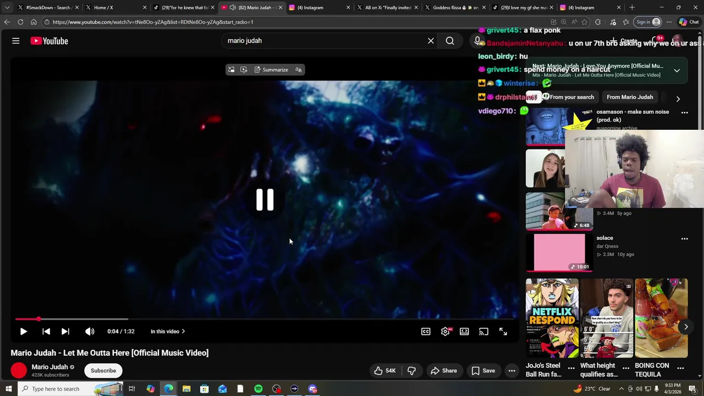Open the JoJo's Steel Ball Run short
Screen dimensions: 704x396
tap(552, 318)
